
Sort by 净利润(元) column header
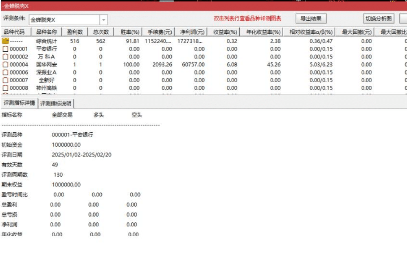(x=191, y=32)
